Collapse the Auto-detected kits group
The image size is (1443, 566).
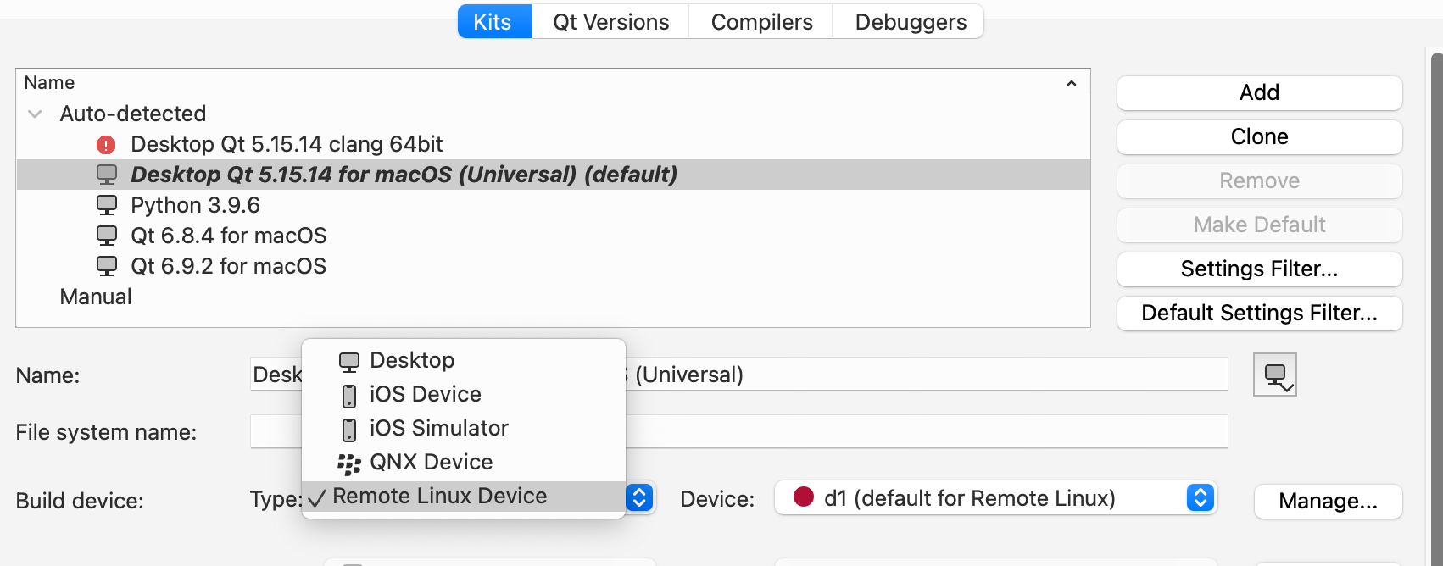tap(36, 114)
